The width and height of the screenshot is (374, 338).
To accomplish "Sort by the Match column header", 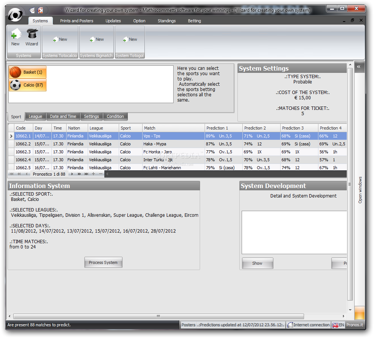I will tap(174, 128).
